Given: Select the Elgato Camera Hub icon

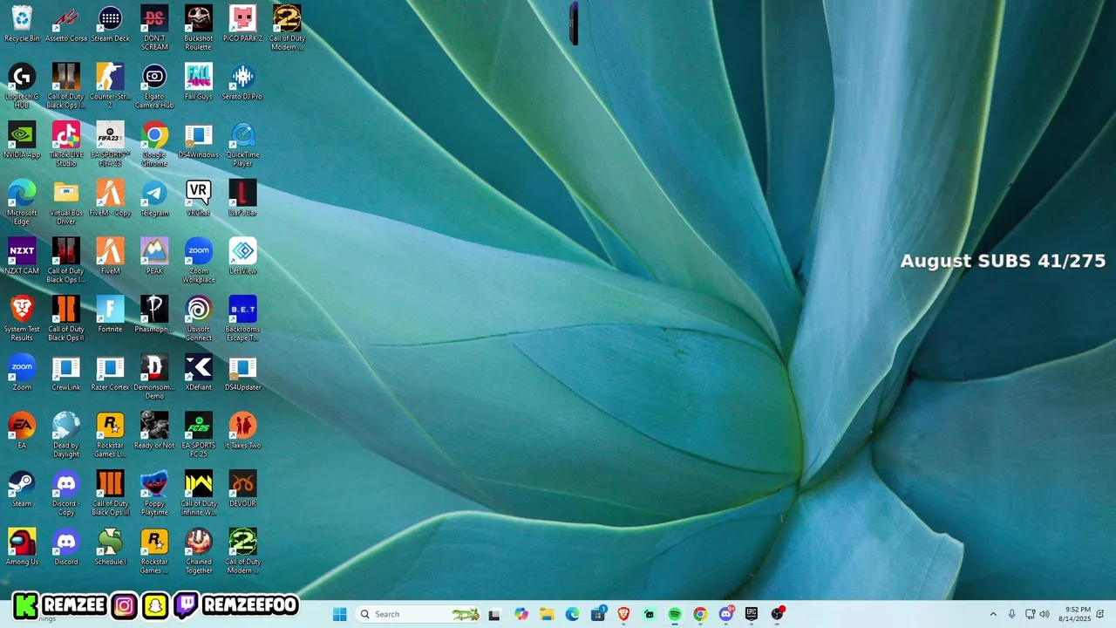Looking at the screenshot, I should click(x=154, y=85).
